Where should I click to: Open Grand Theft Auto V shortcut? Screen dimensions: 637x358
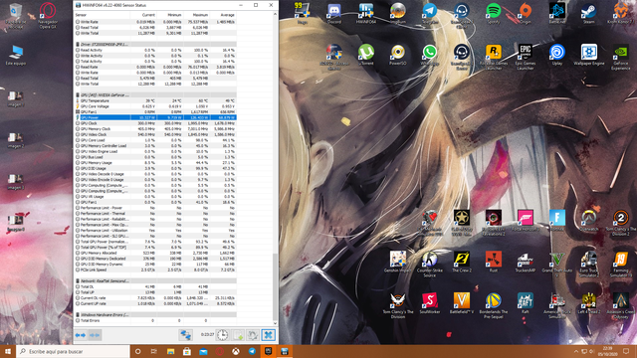[x=557, y=265]
